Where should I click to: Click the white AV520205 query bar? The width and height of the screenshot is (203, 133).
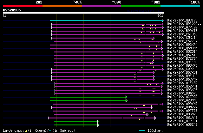(84, 13)
